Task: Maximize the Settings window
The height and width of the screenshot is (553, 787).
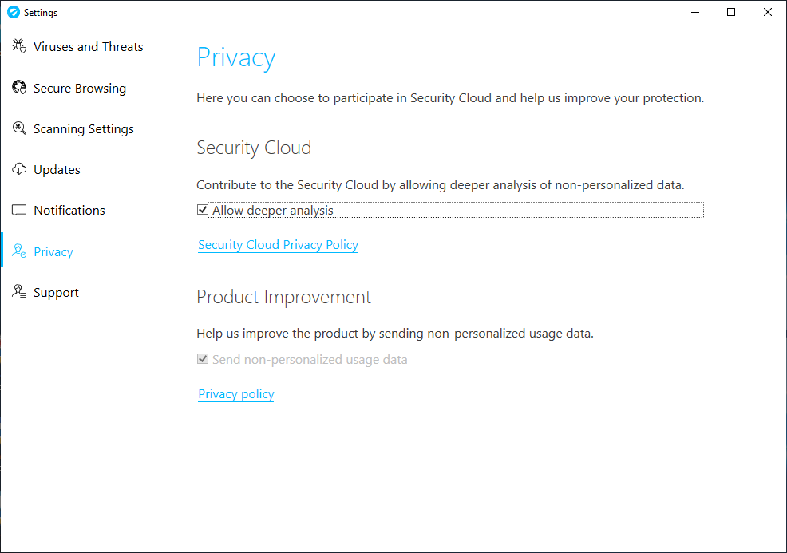Action: (x=731, y=12)
